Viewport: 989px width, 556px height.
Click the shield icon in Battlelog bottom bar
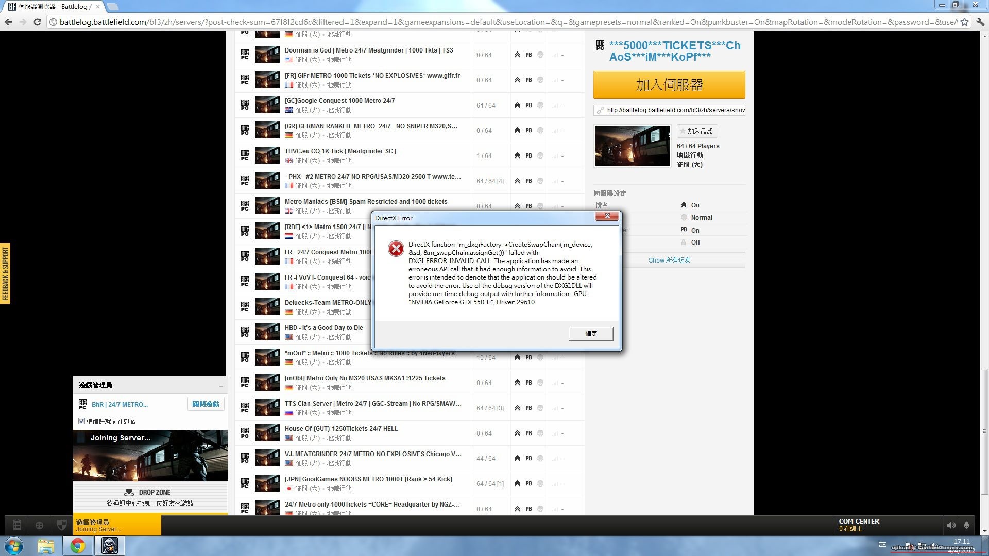coord(61,525)
